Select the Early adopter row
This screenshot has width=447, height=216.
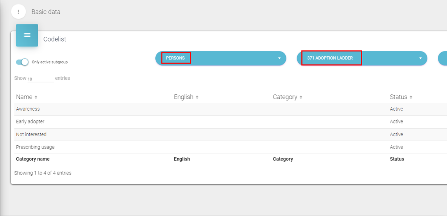30,122
